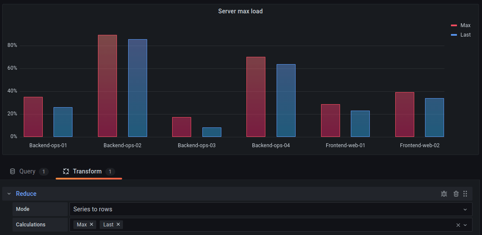482x235 pixels.
Task: Click the blue Last legend color swatch
Action: pos(454,35)
